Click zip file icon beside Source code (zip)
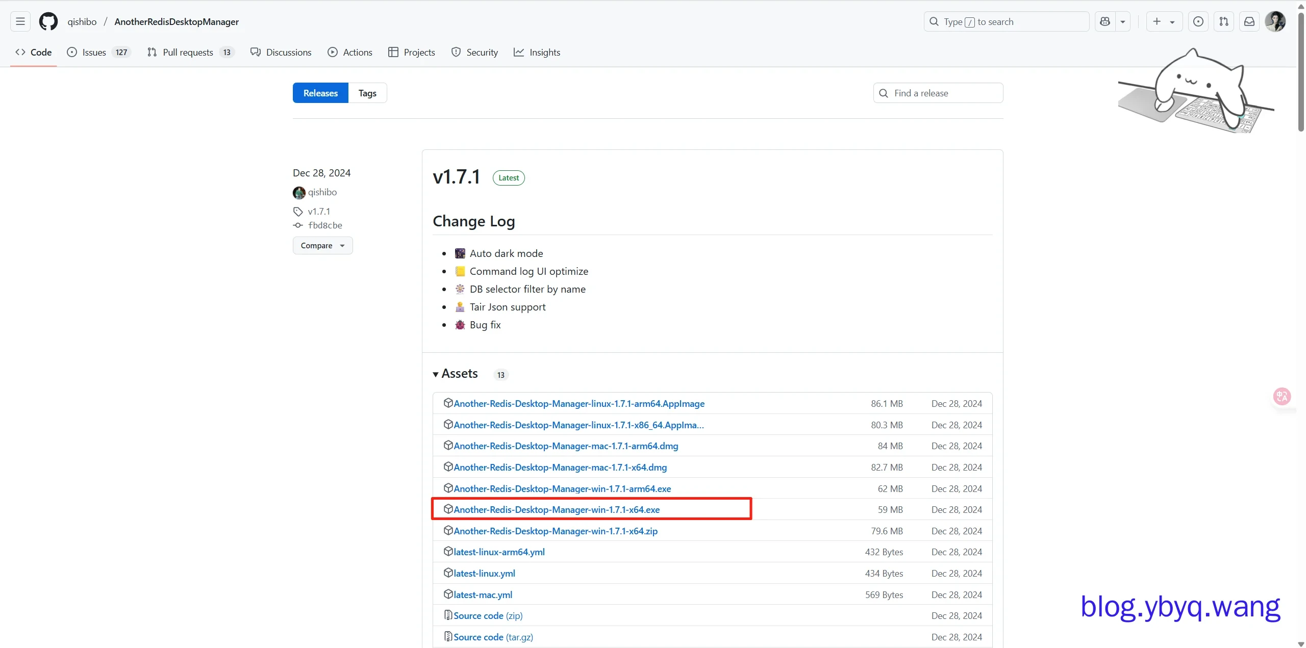 pyautogui.click(x=448, y=615)
